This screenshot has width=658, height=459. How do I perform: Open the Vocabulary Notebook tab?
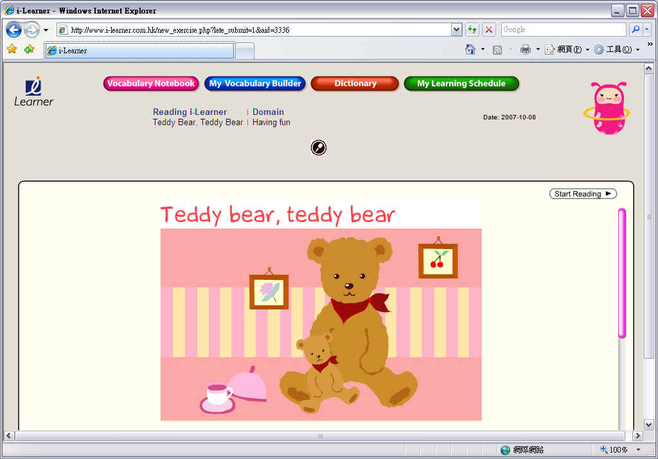(151, 83)
